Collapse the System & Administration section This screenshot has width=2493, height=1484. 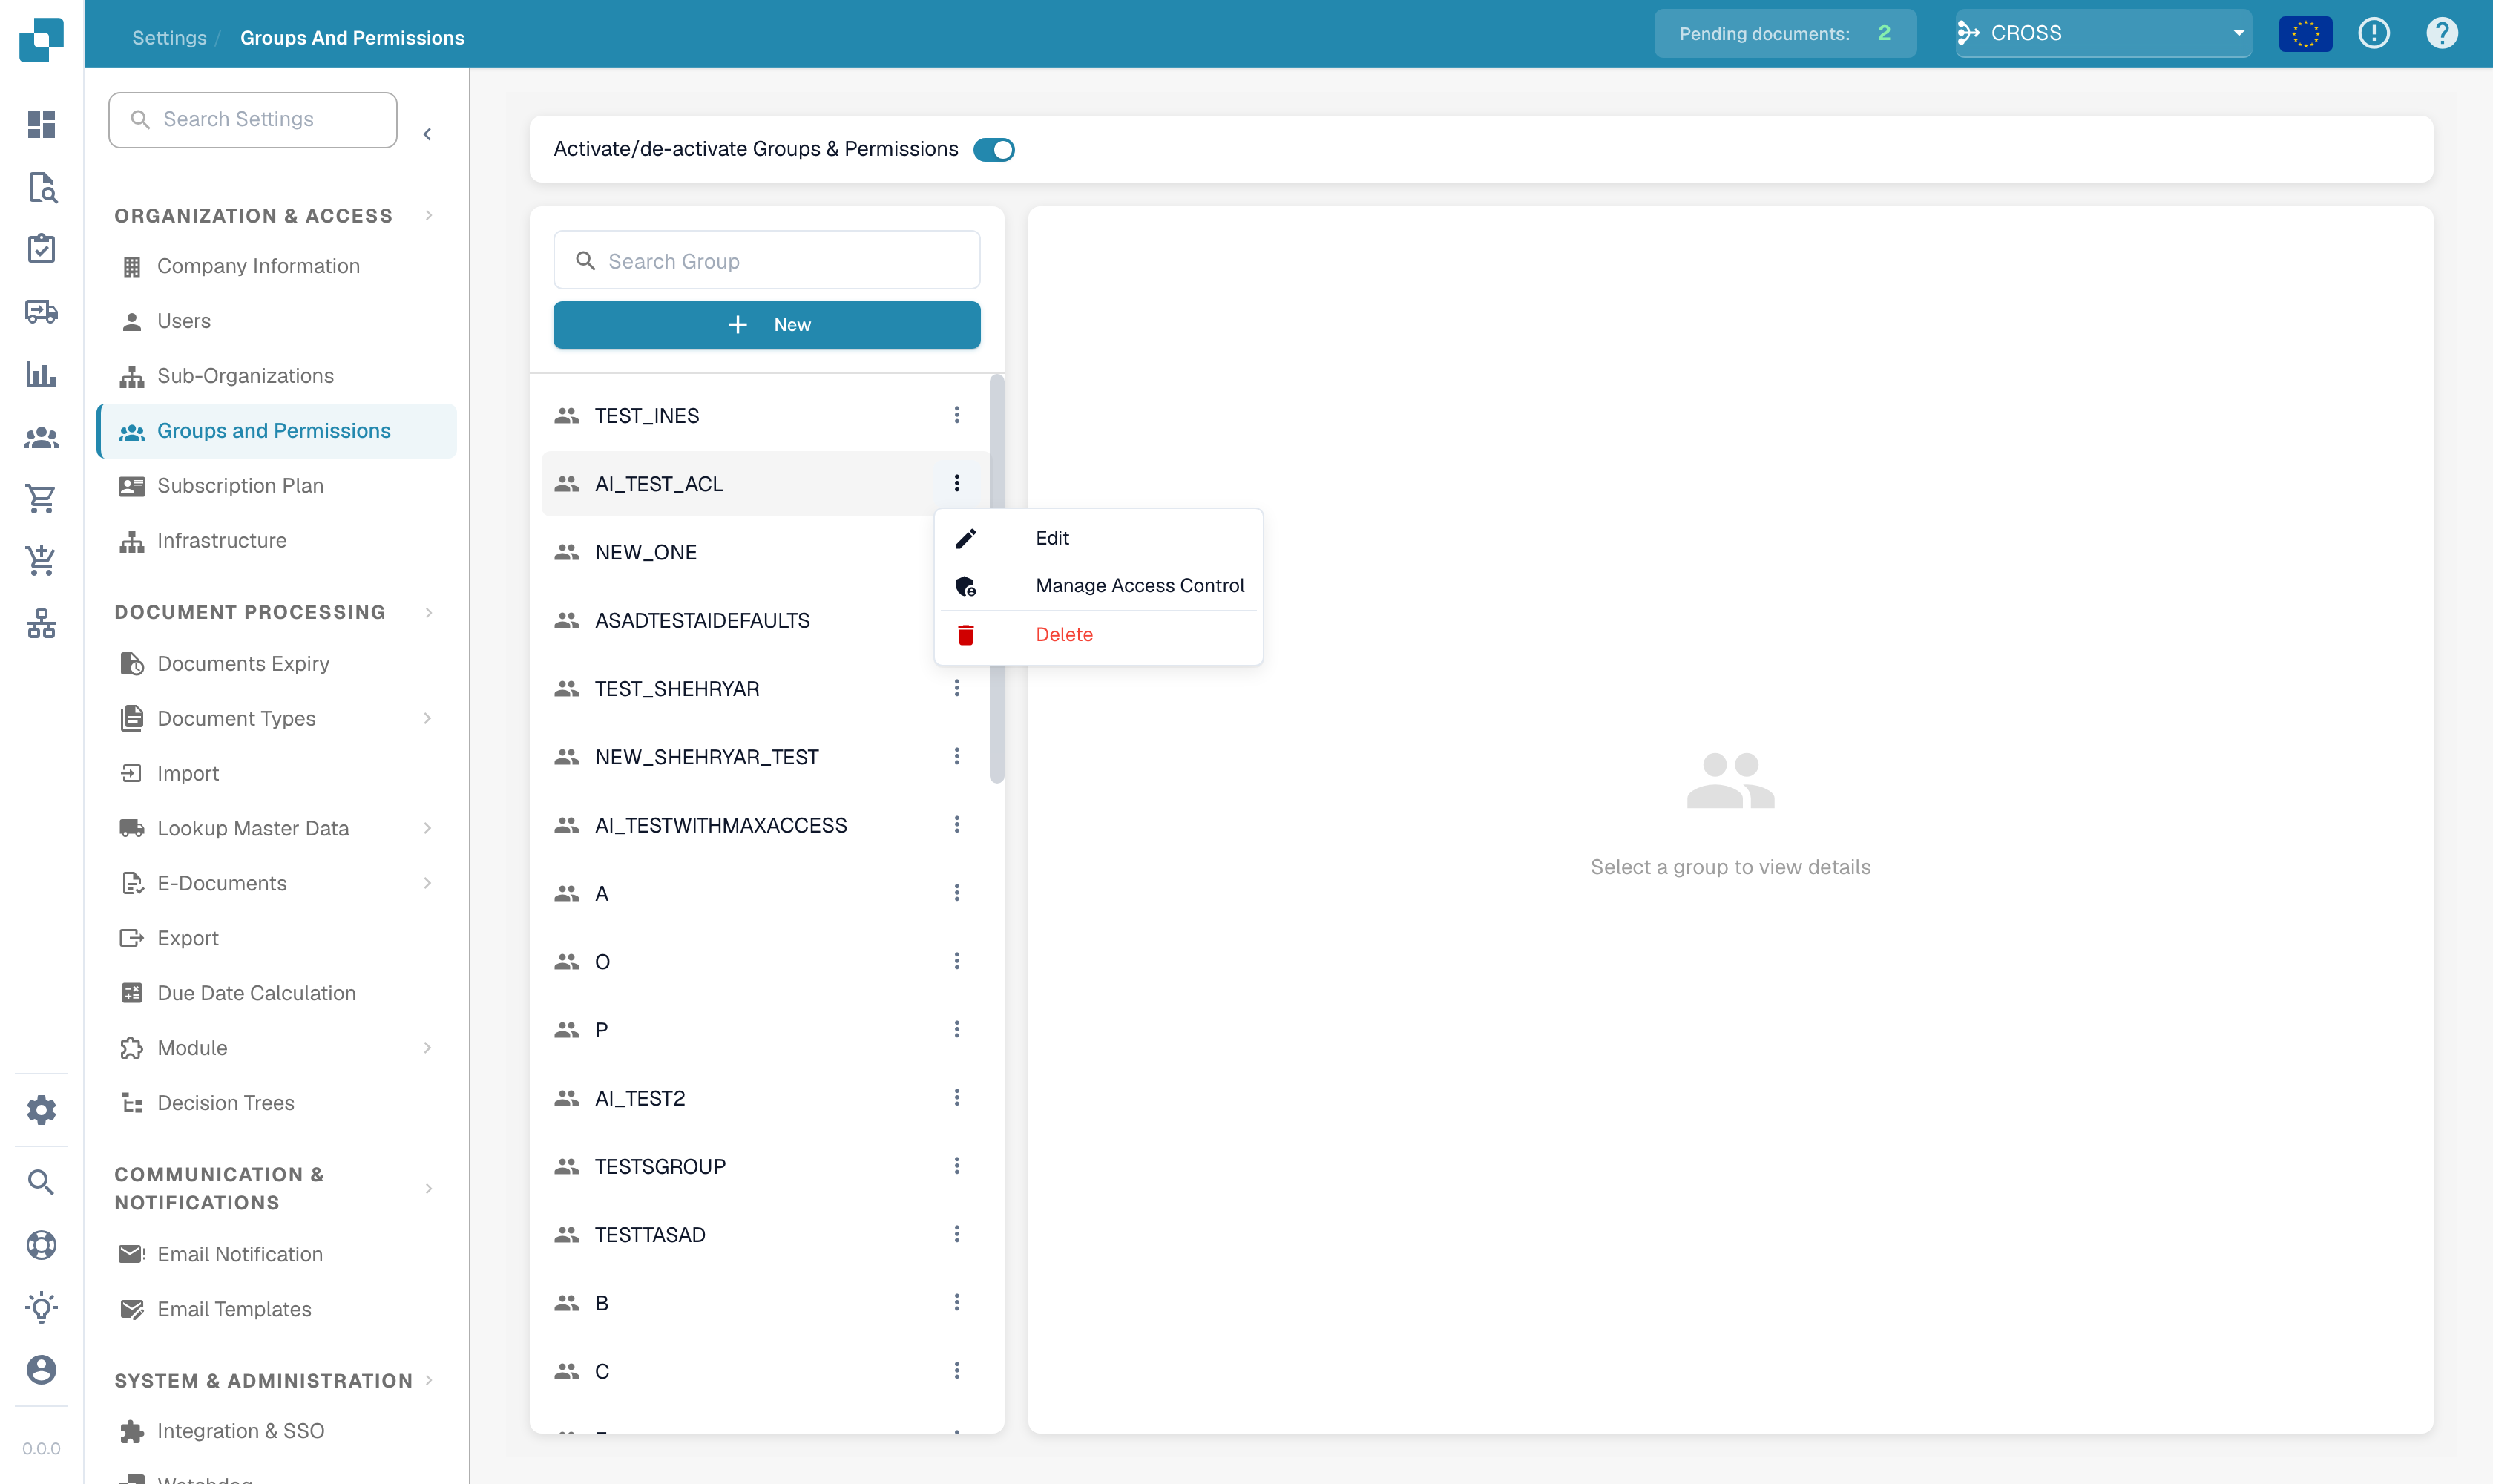[x=429, y=1380]
